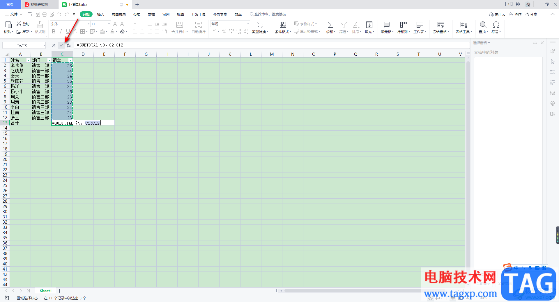Image resolution: width=559 pixels, height=302 pixels.
Task: Confirm formula with the checkmark button
Action: point(61,45)
